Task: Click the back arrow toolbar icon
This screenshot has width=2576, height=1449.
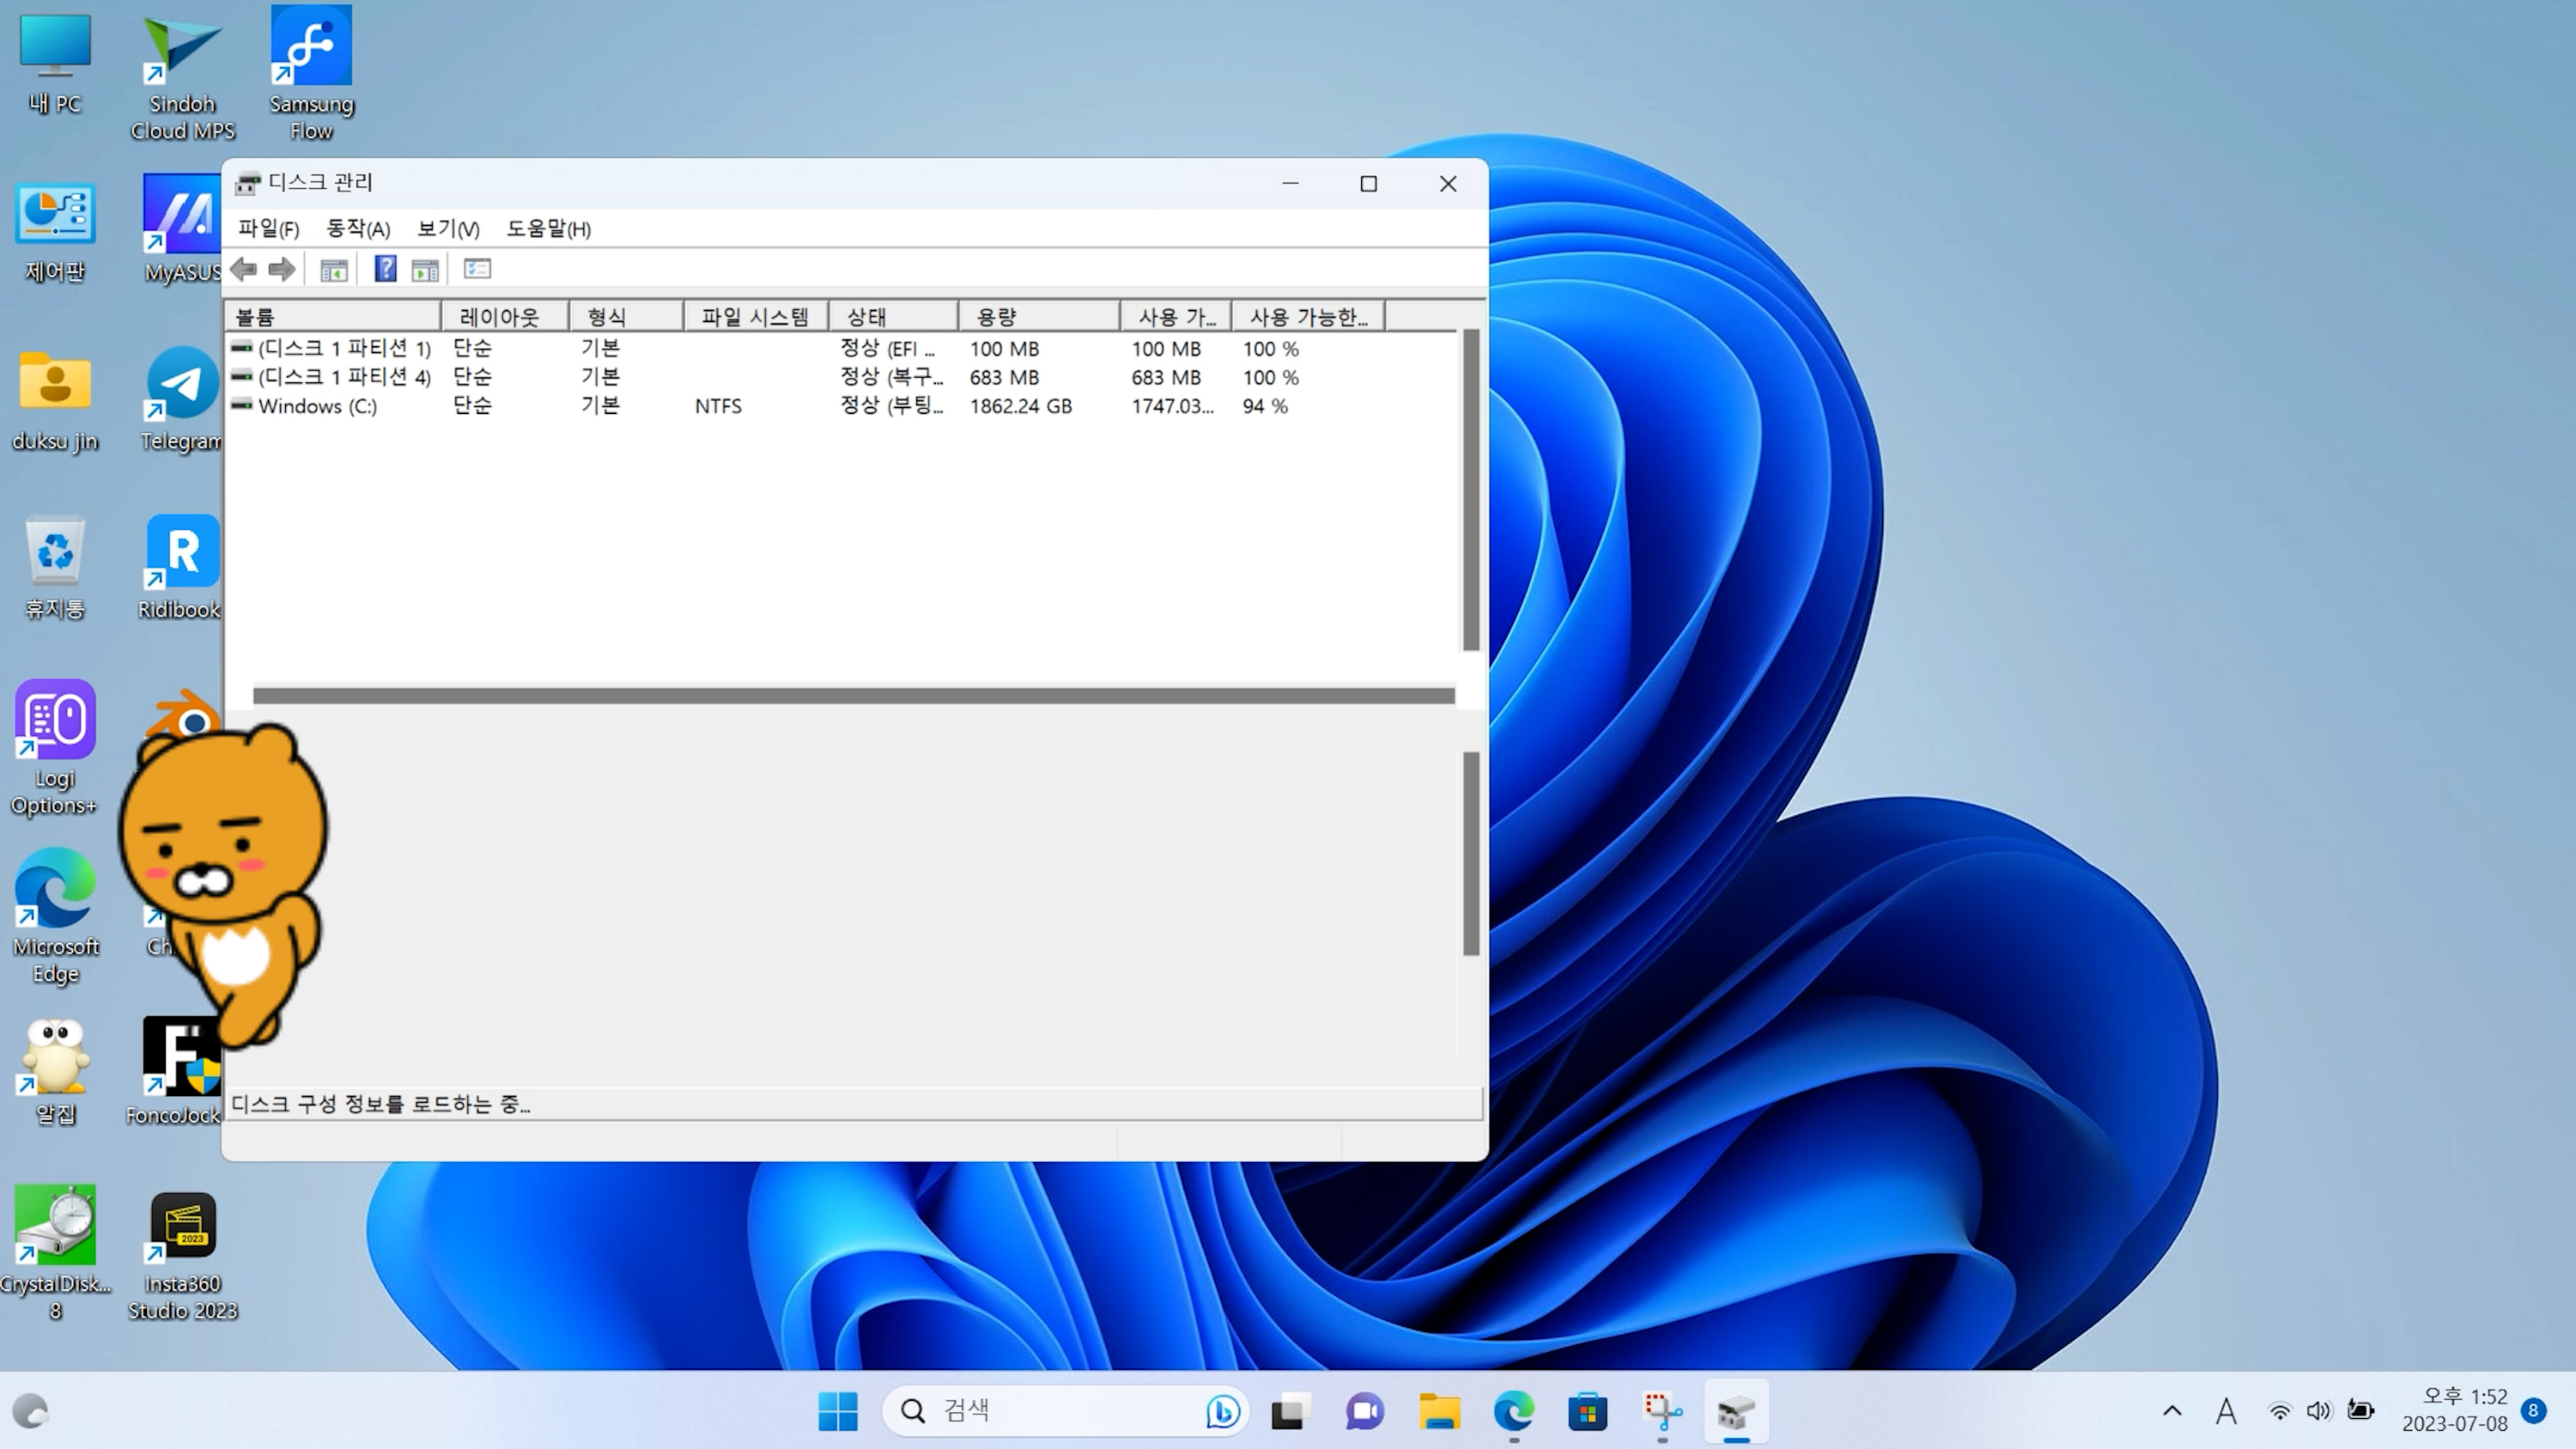Action: click(x=243, y=269)
